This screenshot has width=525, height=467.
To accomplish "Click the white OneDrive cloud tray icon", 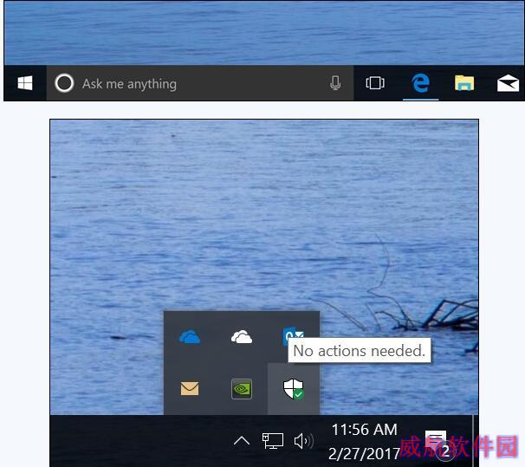I will pos(242,337).
